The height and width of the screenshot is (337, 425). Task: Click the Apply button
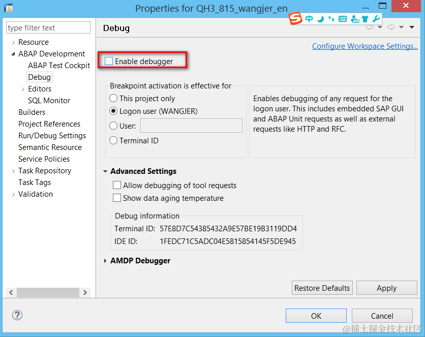click(386, 288)
